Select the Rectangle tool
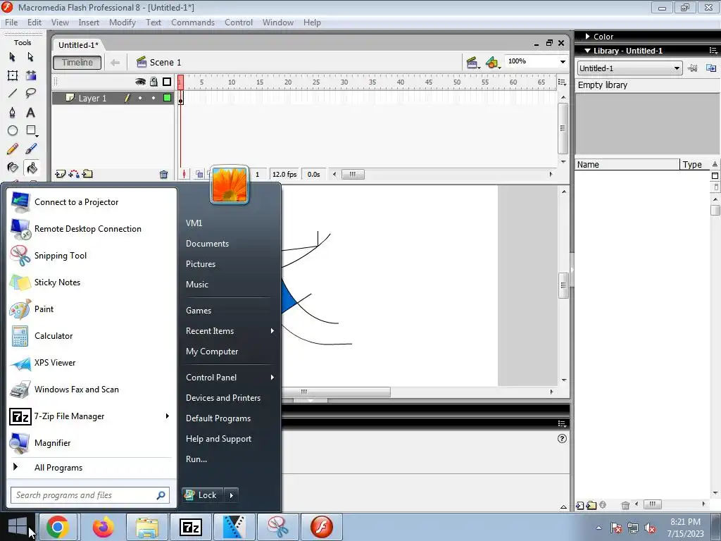The image size is (721, 541). (31, 130)
